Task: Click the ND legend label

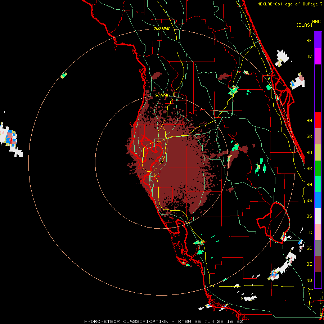Action: click(309, 280)
